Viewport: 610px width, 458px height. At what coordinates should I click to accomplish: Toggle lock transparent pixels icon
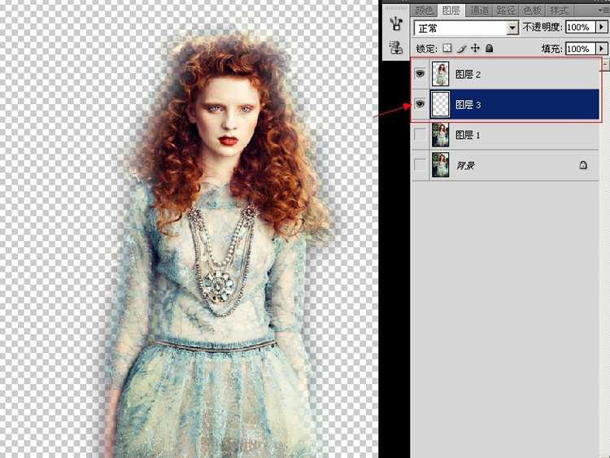pyautogui.click(x=447, y=48)
